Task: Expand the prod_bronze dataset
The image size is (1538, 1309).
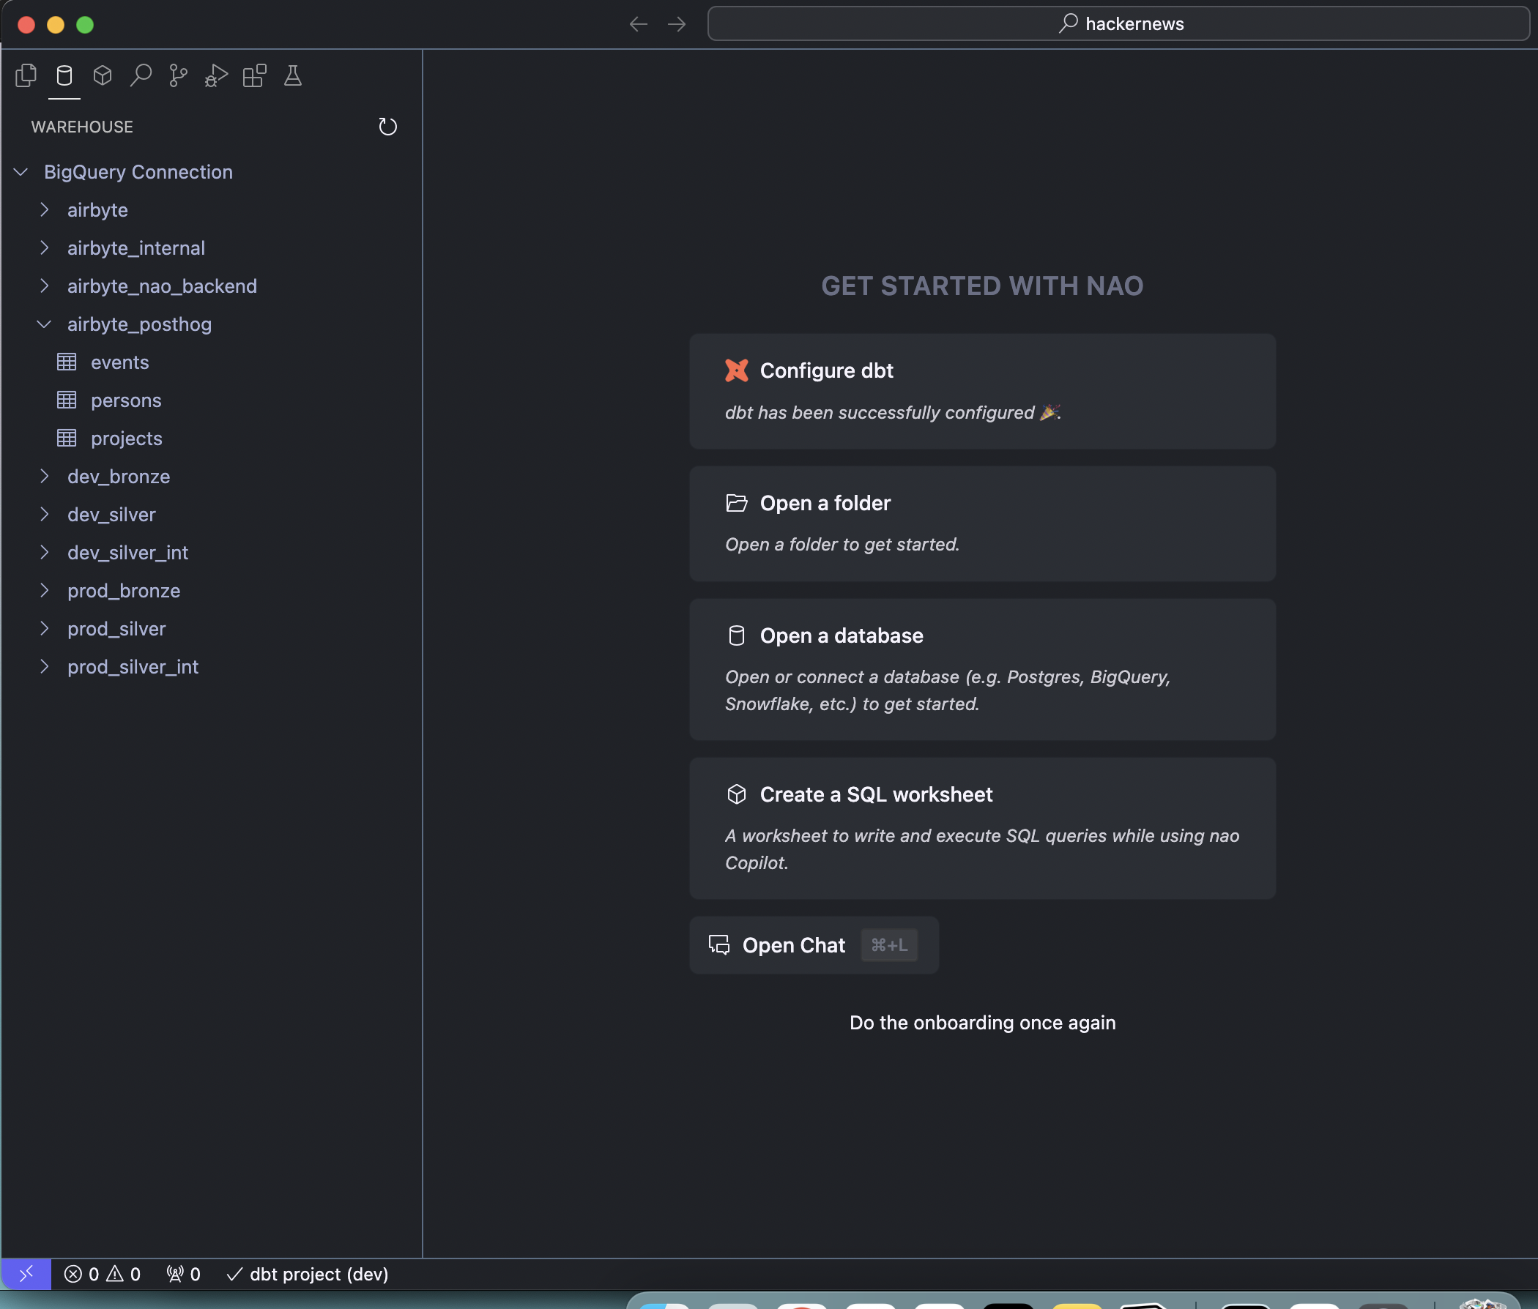Action: coord(45,591)
